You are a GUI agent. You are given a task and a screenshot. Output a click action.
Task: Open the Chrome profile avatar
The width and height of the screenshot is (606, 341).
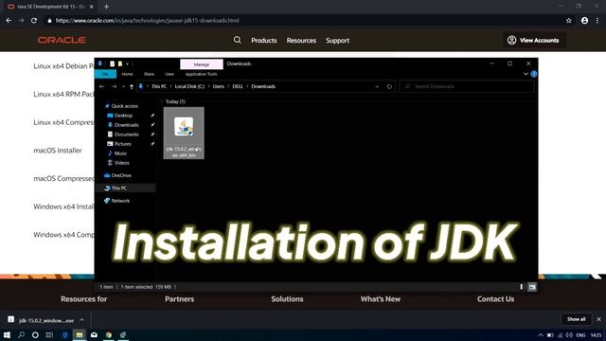tap(584, 21)
